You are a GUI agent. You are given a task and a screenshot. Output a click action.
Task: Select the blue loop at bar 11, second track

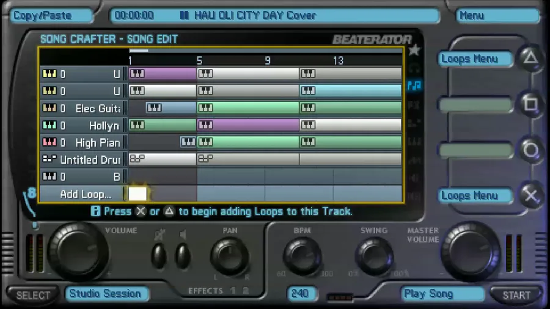point(350,91)
